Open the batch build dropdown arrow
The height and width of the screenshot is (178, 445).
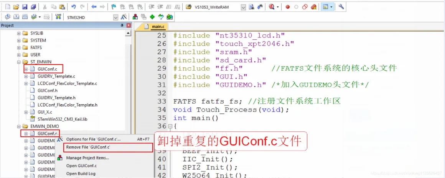tap(40, 17)
